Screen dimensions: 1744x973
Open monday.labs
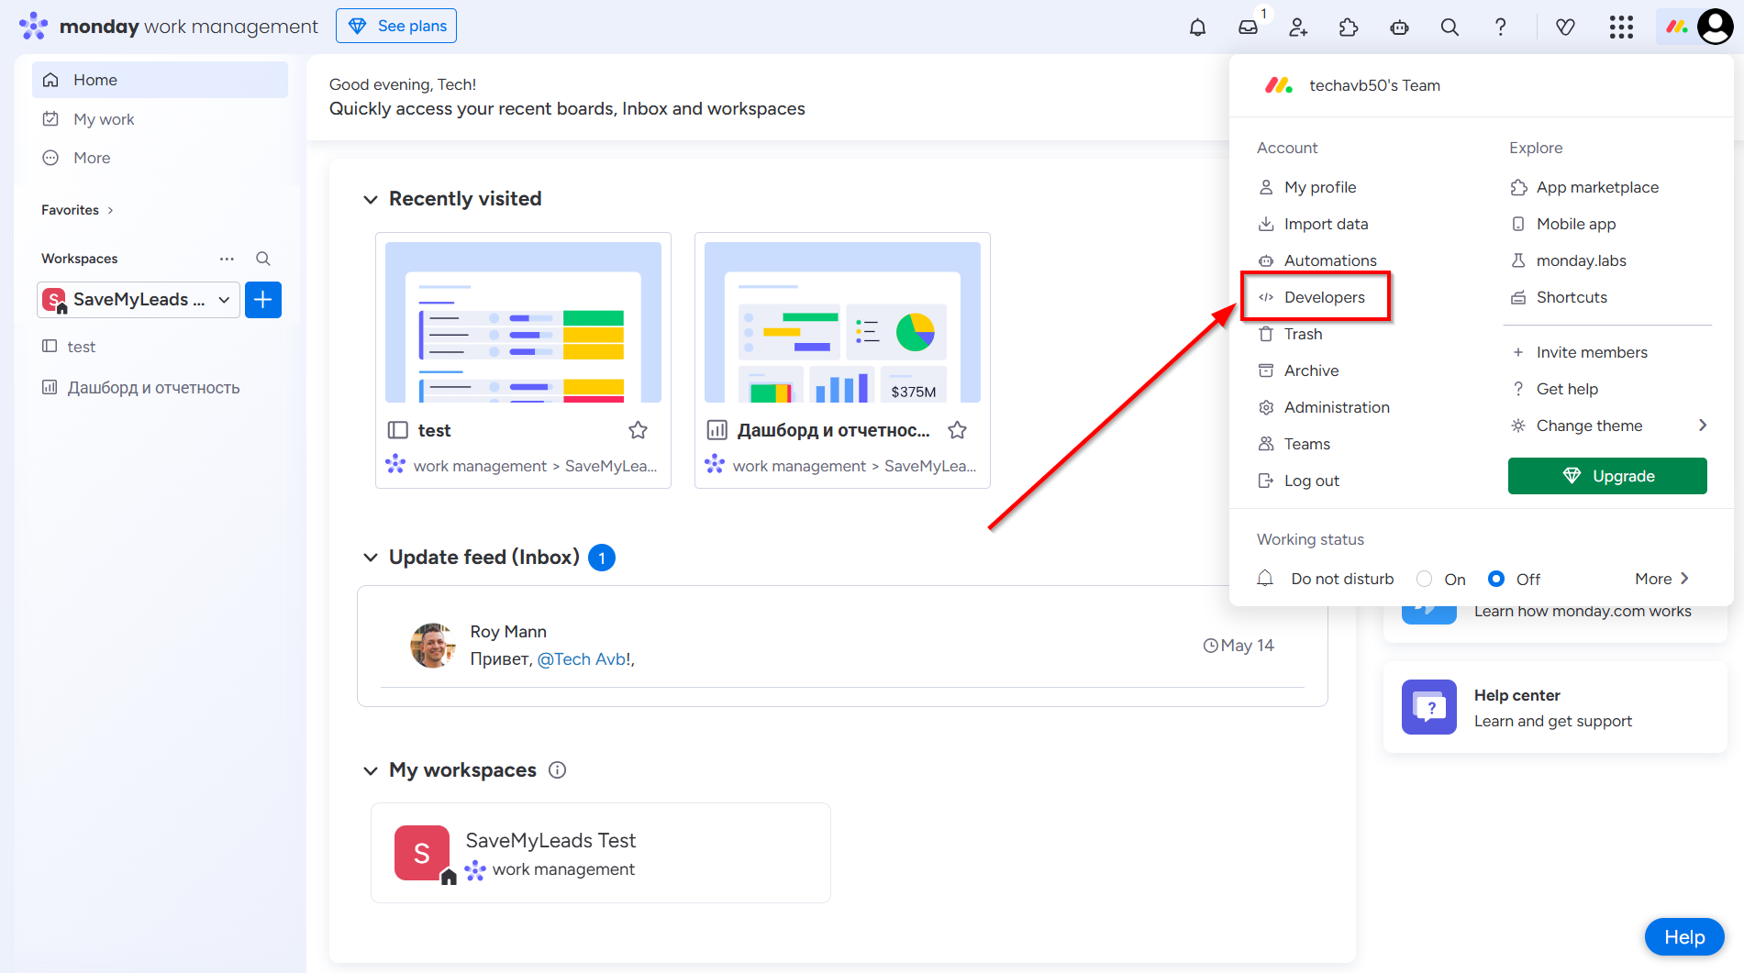[1581, 260]
